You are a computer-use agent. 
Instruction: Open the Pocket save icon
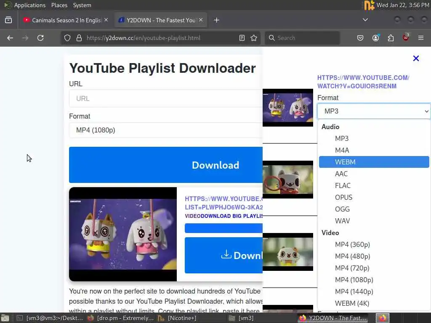pos(360,38)
